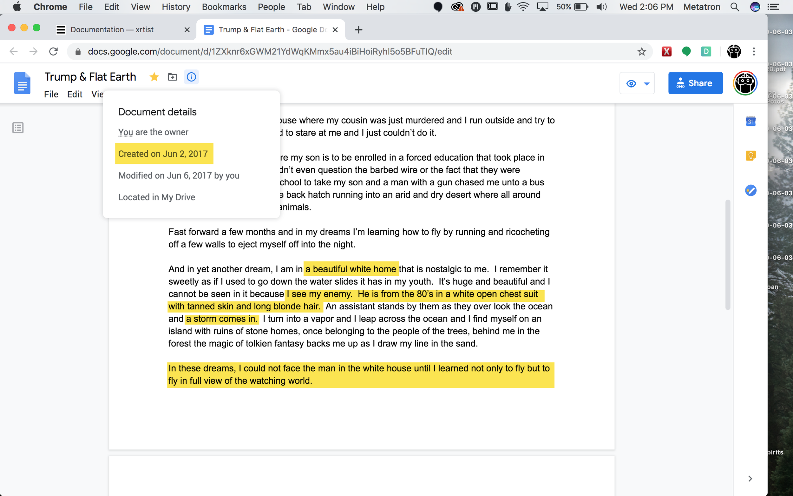Image resolution: width=793 pixels, height=496 pixels.
Task: Open Chrome three-dot menu
Action: pos(754,51)
